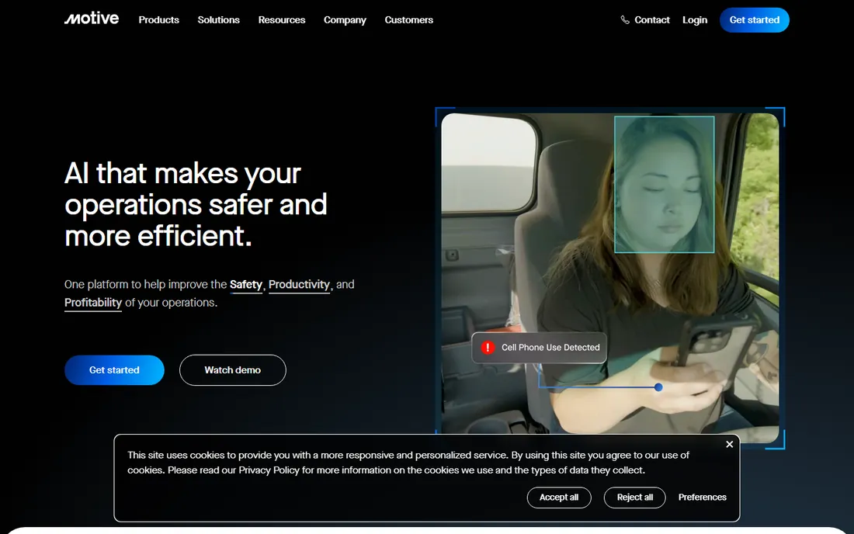
Task: Click the hero Get started button
Action: click(x=114, y=370)
